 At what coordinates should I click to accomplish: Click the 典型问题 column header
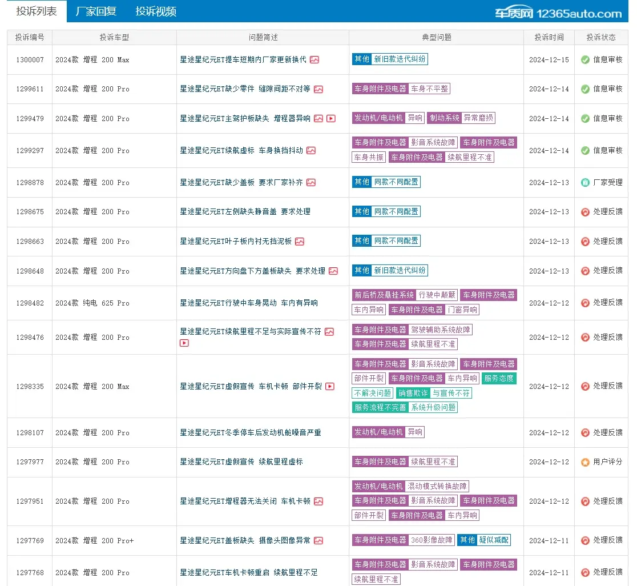[437, 37]
